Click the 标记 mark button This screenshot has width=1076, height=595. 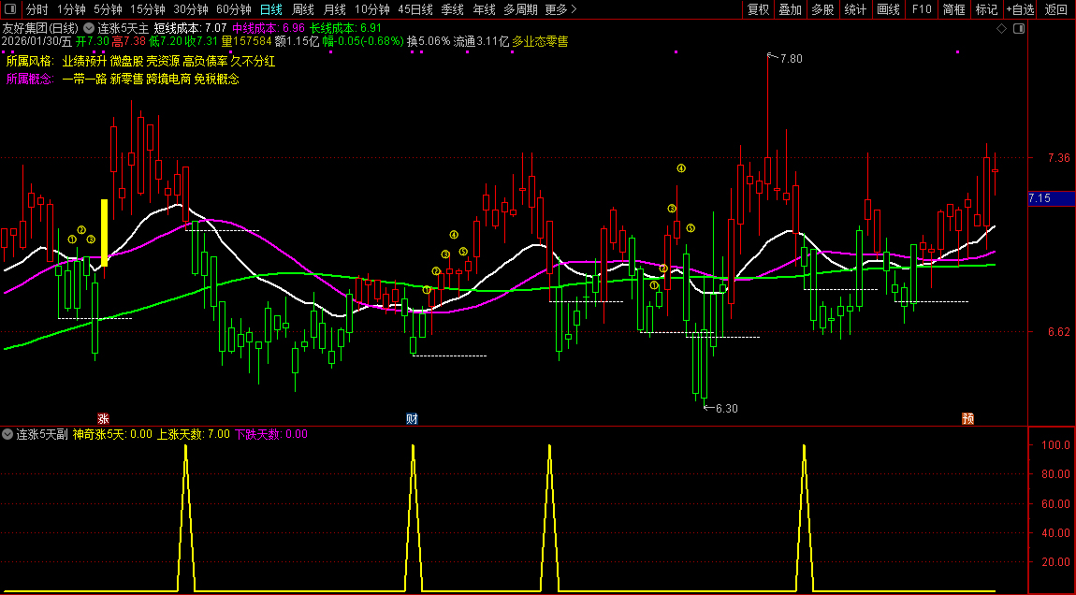click(986, 9)
